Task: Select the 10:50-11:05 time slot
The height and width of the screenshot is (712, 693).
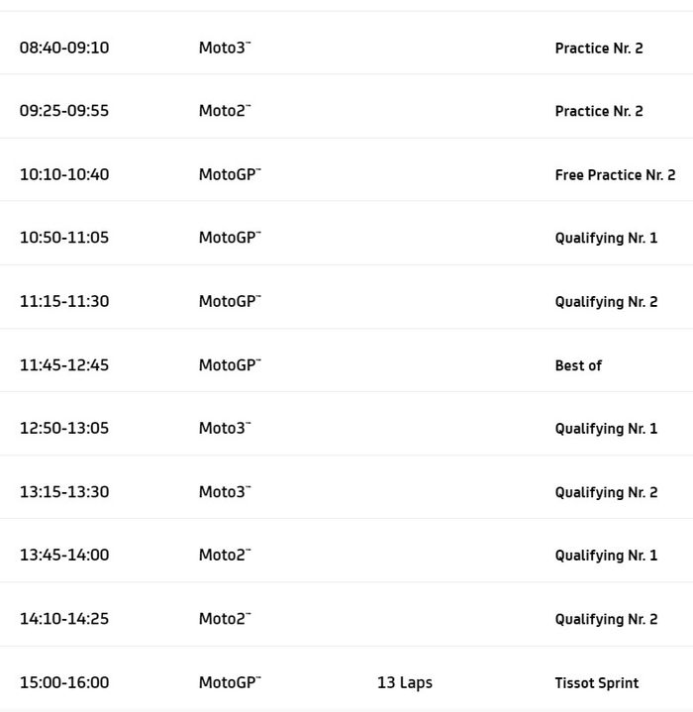Action: pyautogui.click(x=64, y=238)
